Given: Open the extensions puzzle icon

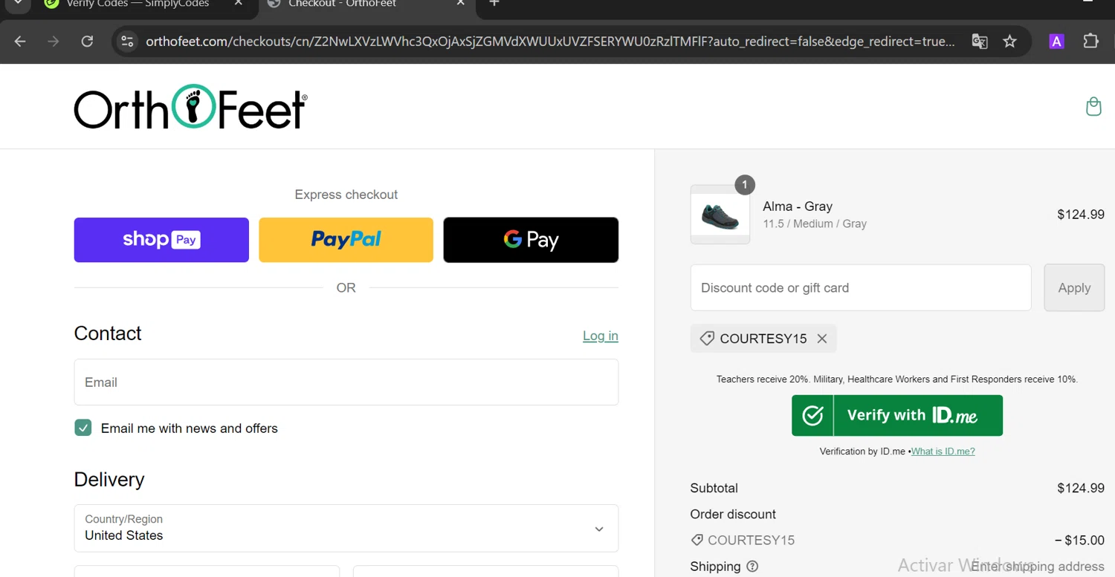Looking at the screenshot, I should [1090, 42].
